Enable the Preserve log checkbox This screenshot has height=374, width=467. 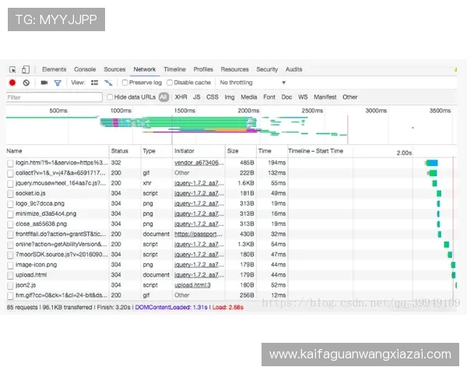(125, 83)
